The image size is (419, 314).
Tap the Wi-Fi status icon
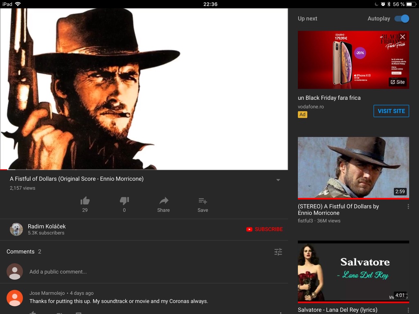[x=18, y=4]
